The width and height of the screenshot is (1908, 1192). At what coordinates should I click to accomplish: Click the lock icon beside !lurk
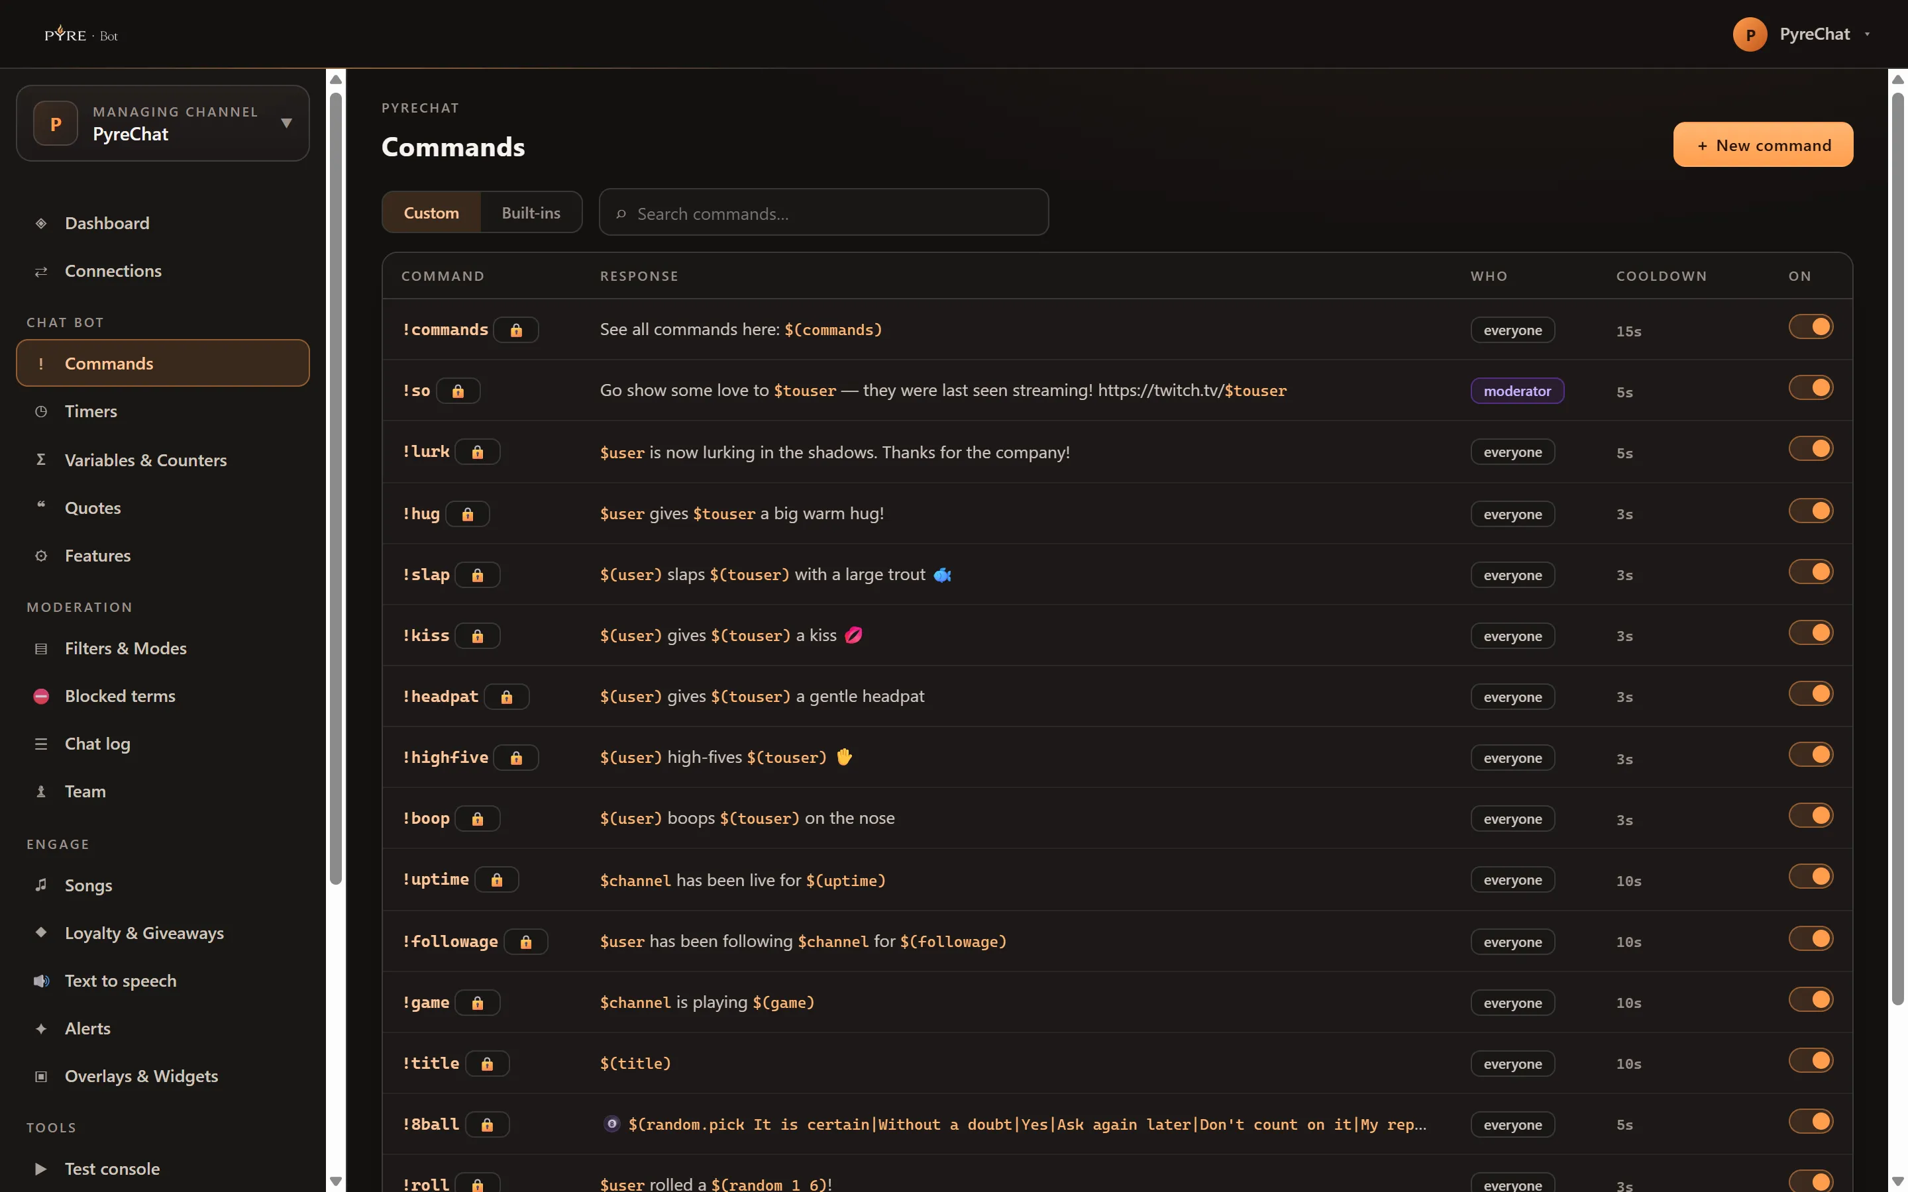(477, 452)
